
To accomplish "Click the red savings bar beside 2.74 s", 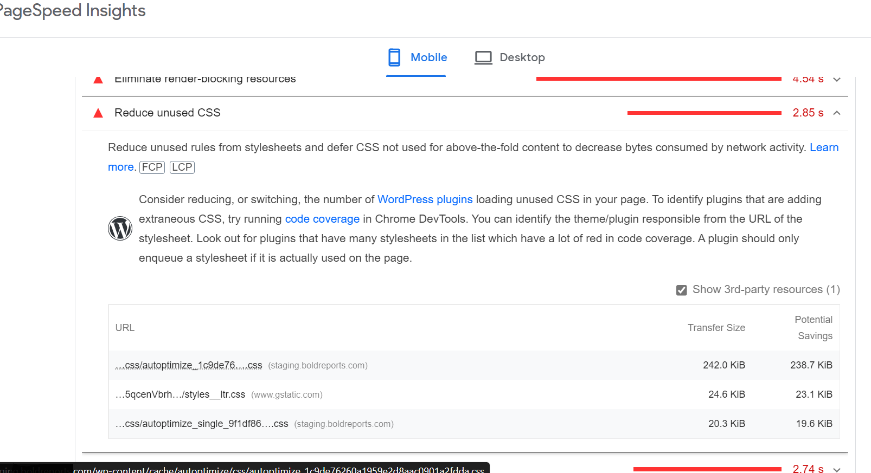I will (707, 469).
